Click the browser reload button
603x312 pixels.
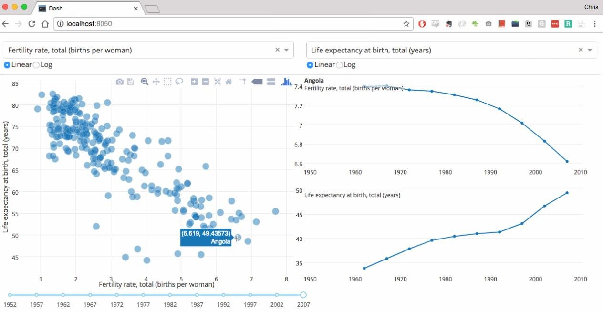point(32,23)
